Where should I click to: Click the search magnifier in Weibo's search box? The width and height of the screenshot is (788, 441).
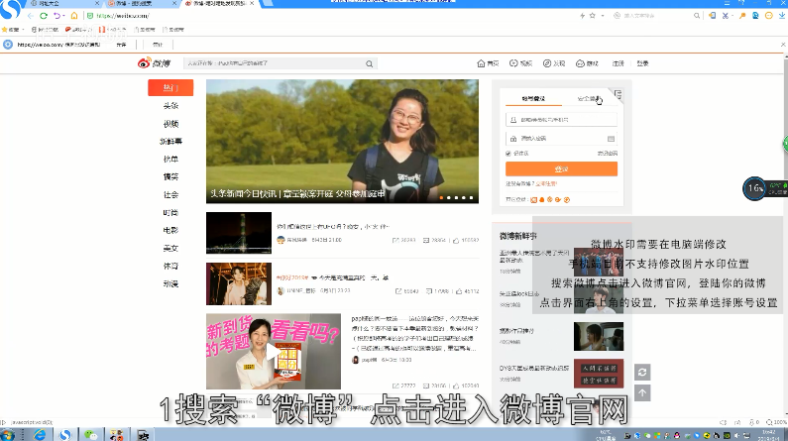(369, 63)
